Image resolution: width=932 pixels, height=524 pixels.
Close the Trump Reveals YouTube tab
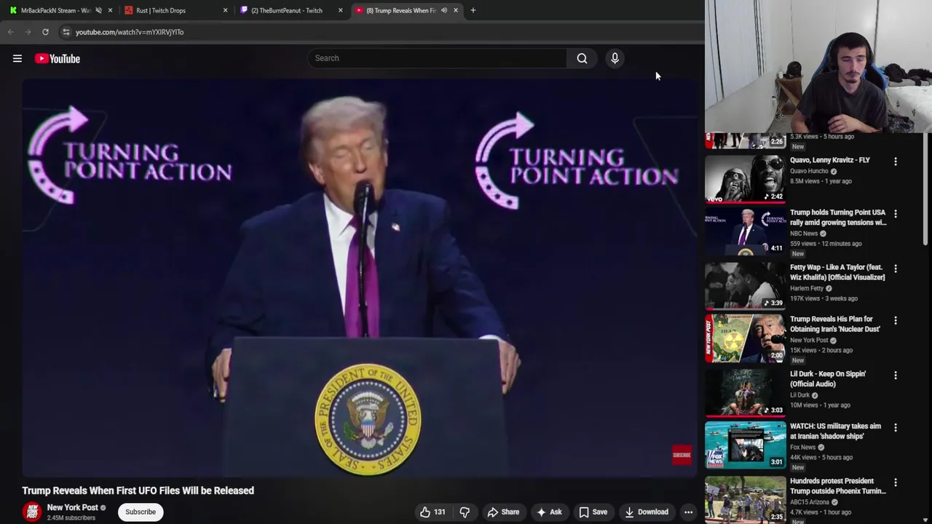(456, 10)
